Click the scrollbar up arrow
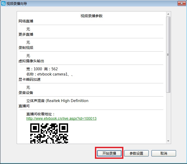Screen dimensions: 187x164 (x=168, y=14)
